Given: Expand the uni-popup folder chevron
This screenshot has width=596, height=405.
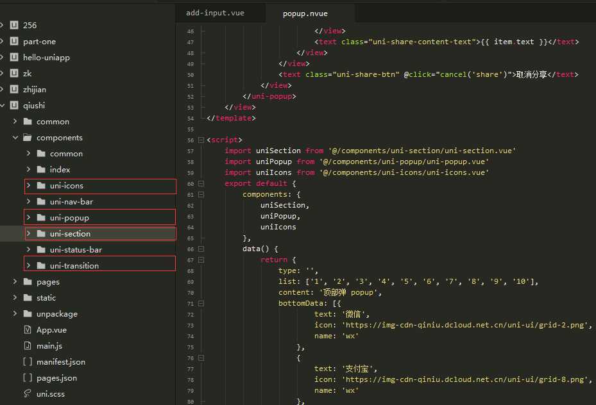Looking at the screenshot, I should click(x=28, y=217).
